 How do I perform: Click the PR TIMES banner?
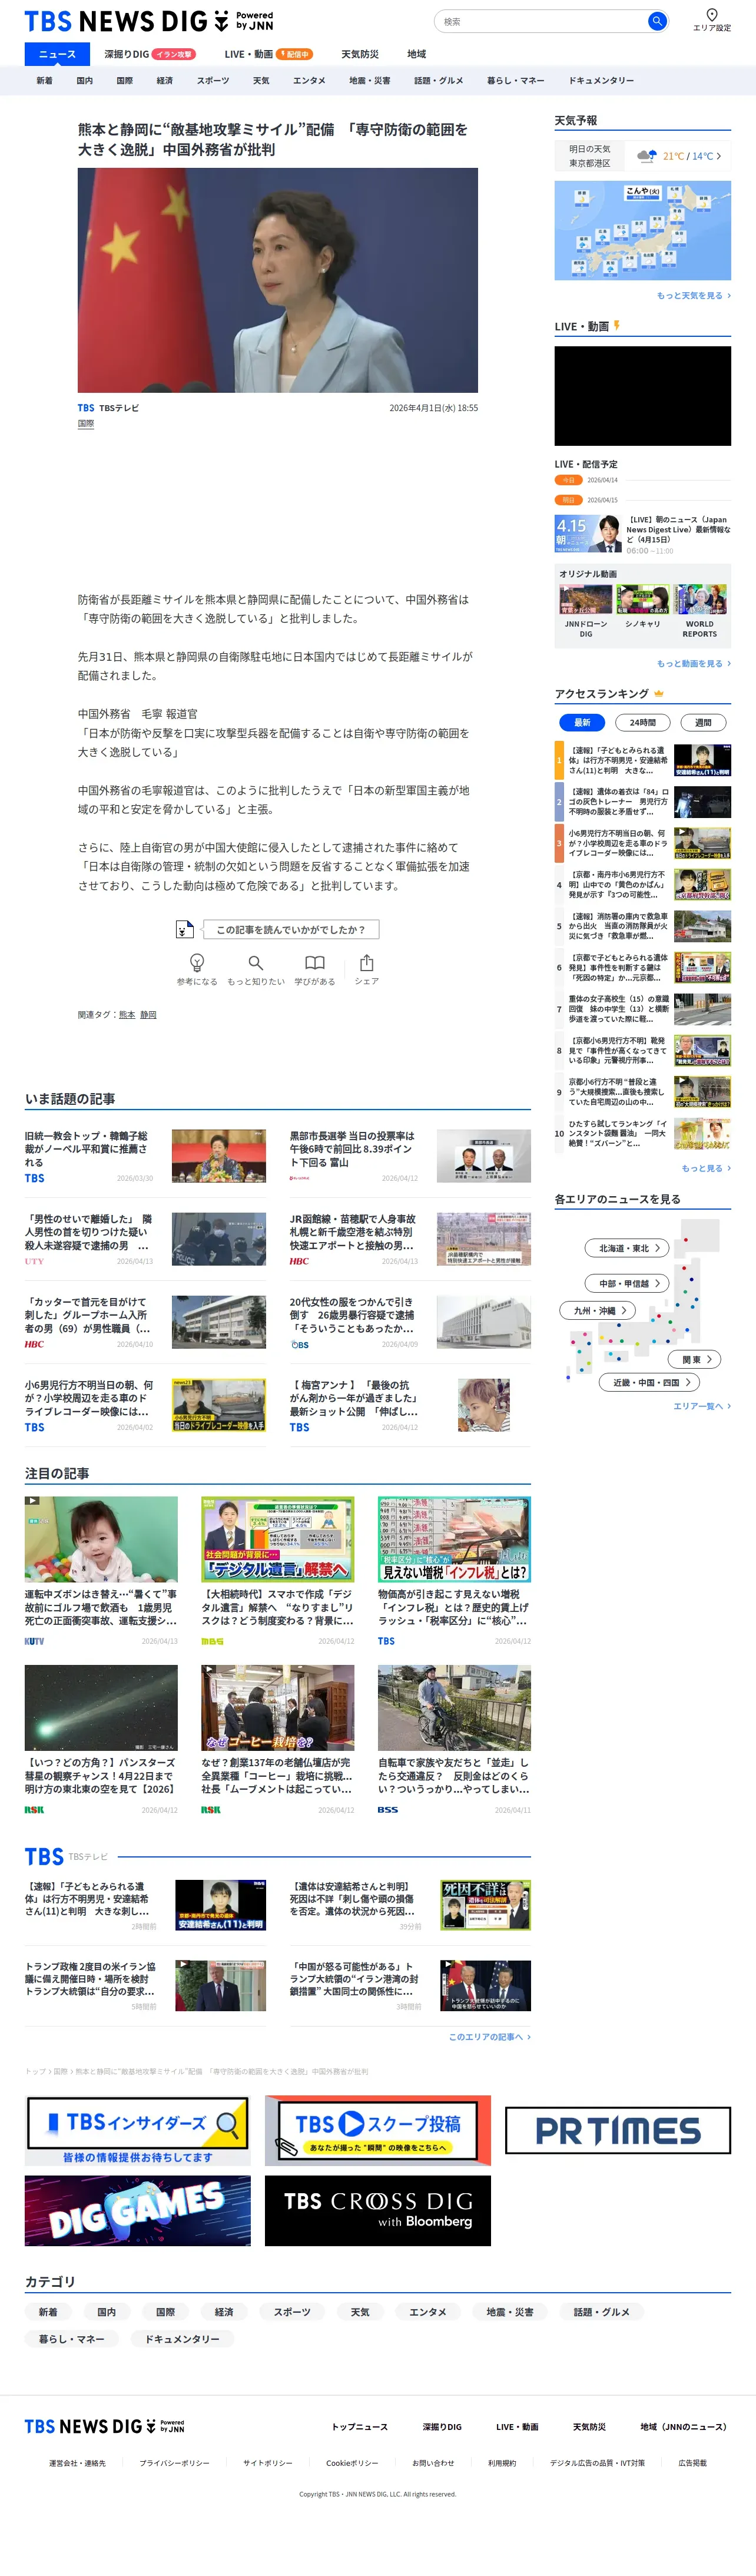(x=618, y=2130)
